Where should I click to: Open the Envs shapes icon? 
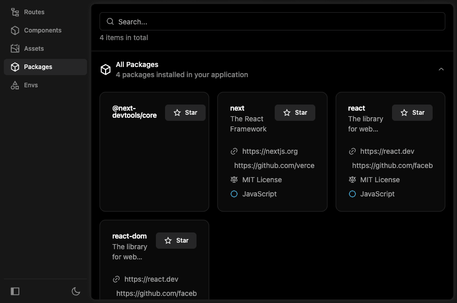(x=15, y=85)
